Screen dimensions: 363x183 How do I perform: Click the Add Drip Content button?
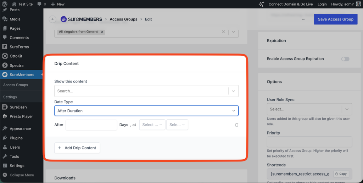point(77,148)
